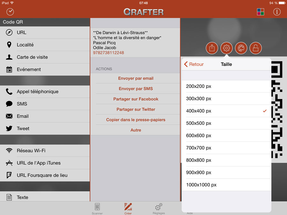Switch to the Réglages tab
The height and width of the screenshot is (215, 287).
[x=159, y=209]
